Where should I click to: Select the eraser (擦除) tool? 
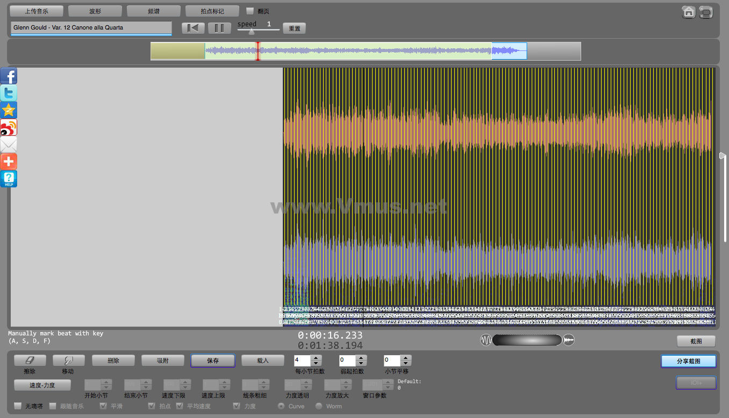30,361
